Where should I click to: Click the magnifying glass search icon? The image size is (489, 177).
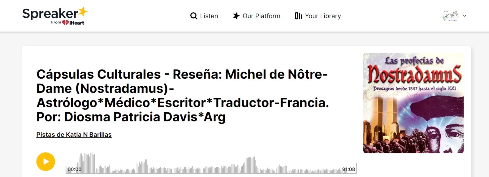194,16
